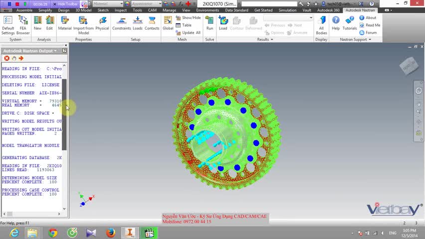Click the help icon on Nastran Output header
Viewport: 425px width, 239px height.
point(64,51)
